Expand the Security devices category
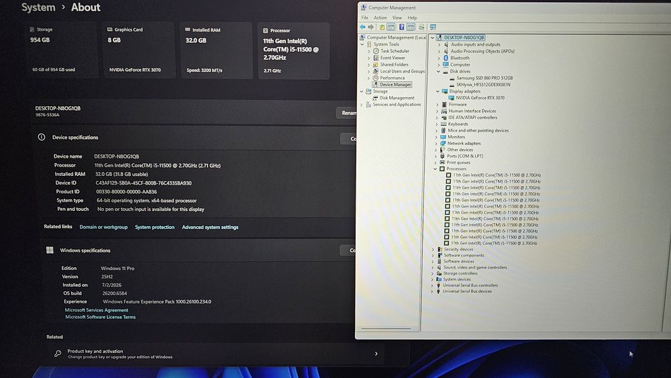Screen dimensions: 671x378 coord(433,249)
